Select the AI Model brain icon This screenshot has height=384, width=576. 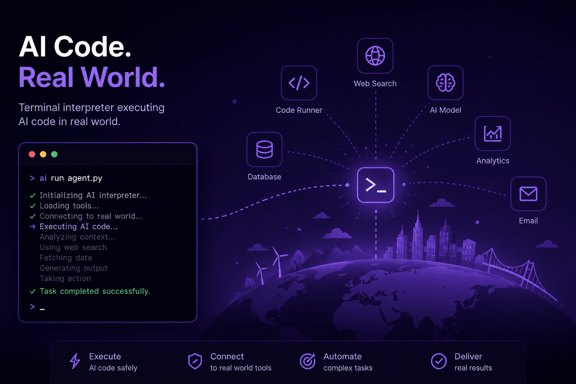(445, 83)
